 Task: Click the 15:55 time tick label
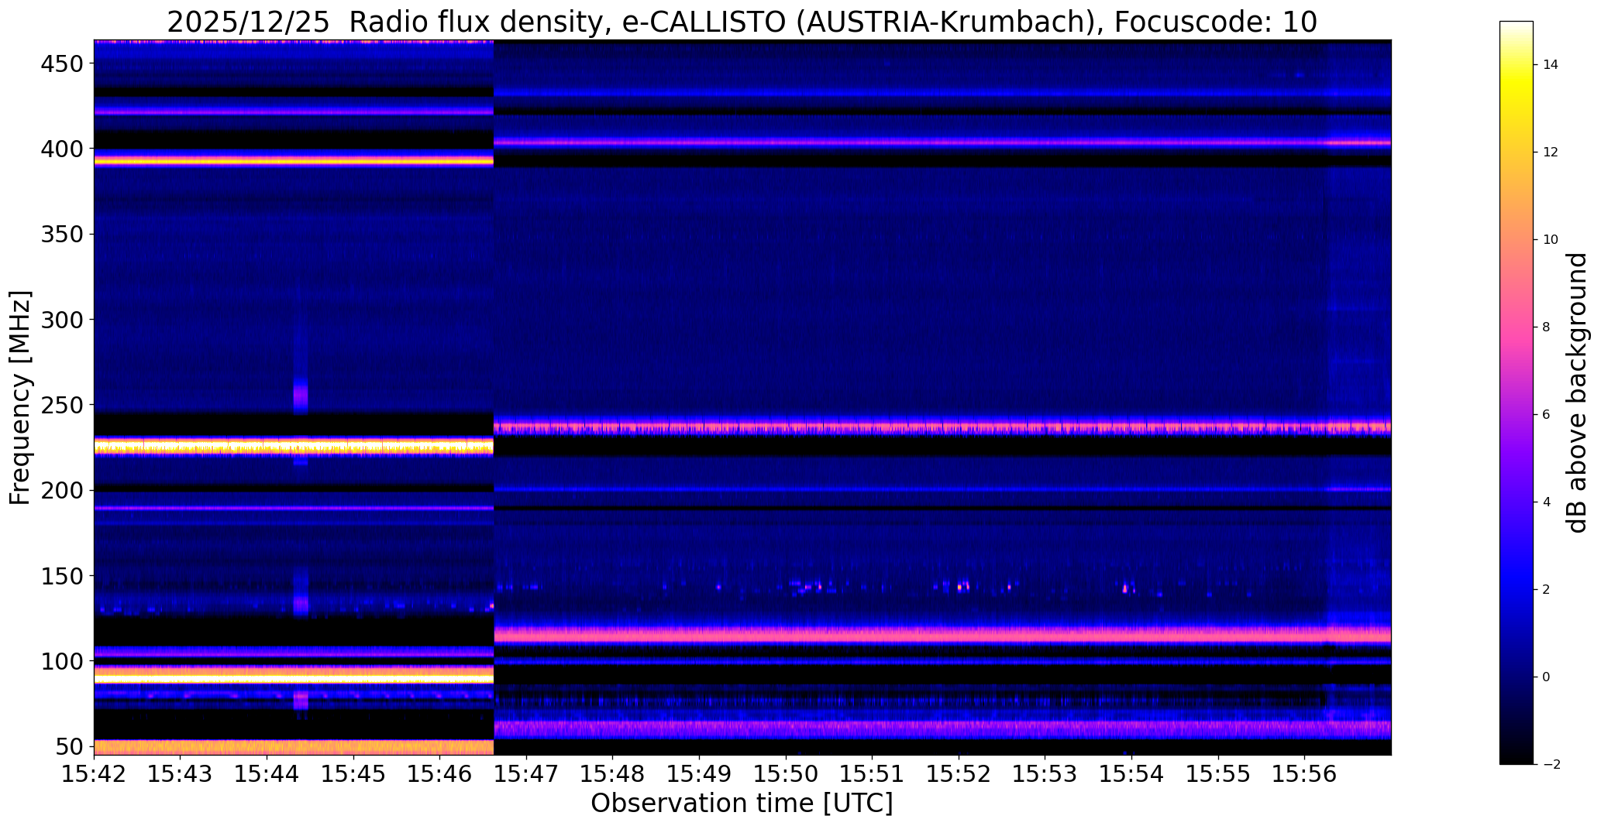1218,775
